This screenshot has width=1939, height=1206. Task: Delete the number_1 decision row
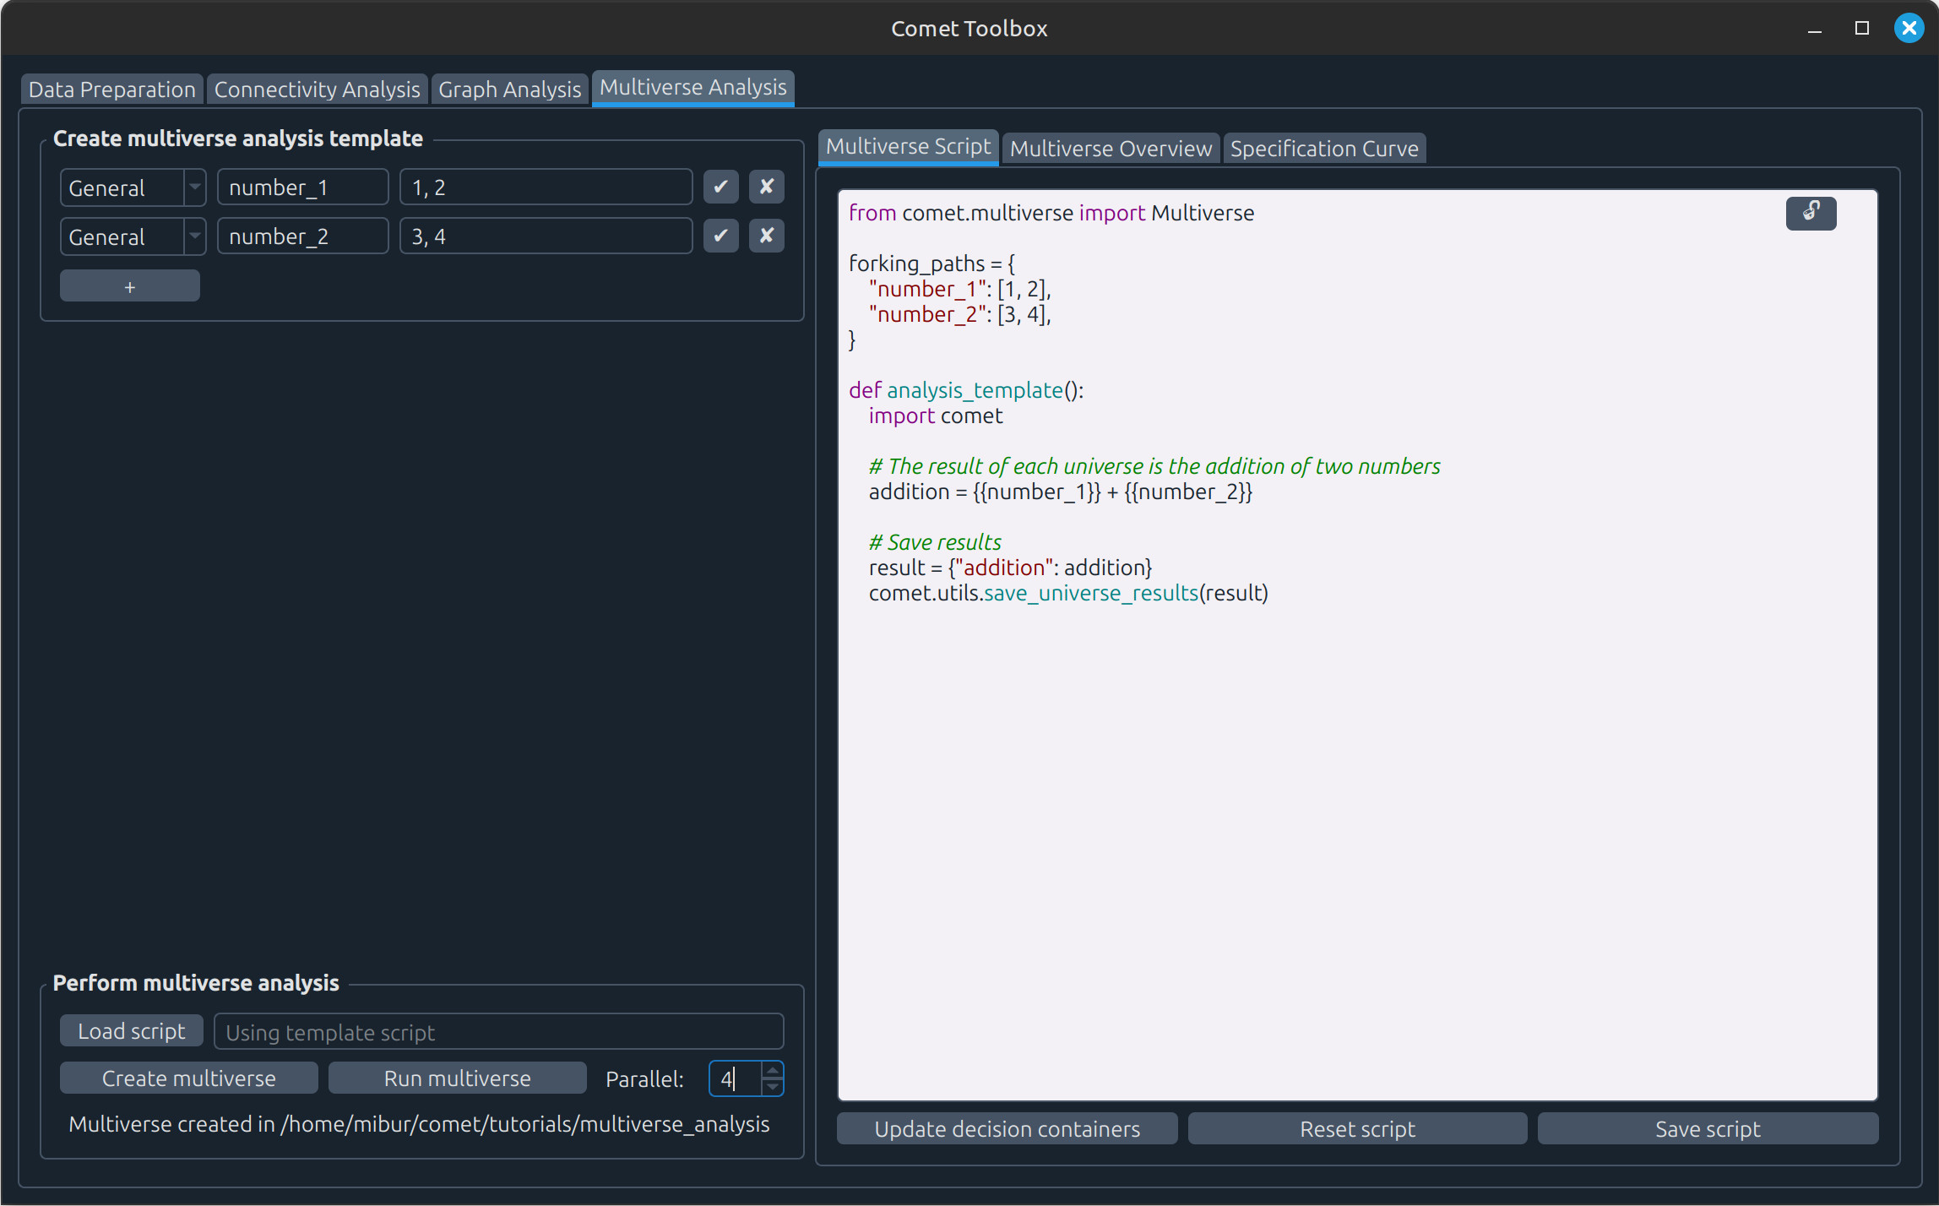766,187
